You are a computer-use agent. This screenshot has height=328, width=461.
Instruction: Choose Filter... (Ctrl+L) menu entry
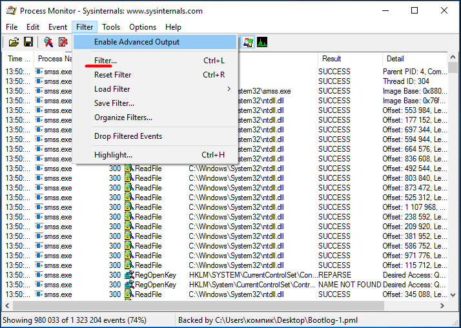coord(155,61)
